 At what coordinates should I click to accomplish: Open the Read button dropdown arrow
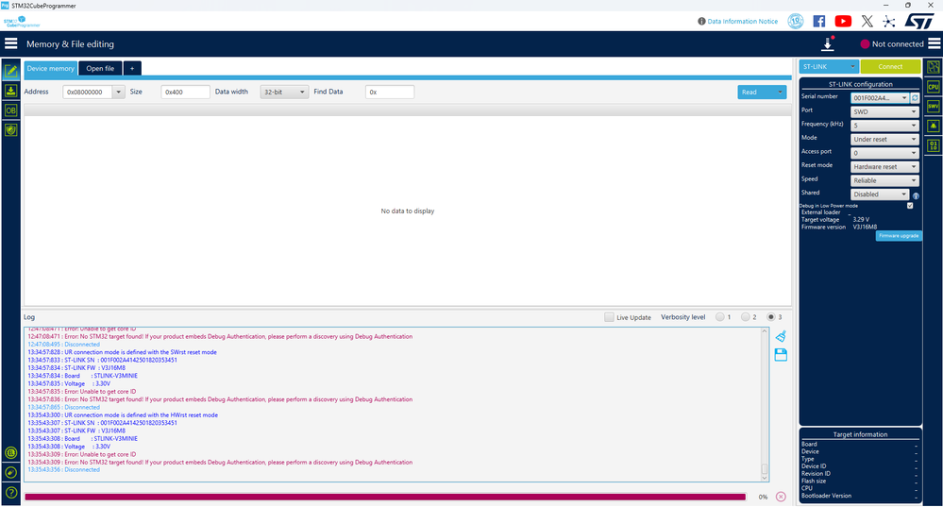point(780,92)
